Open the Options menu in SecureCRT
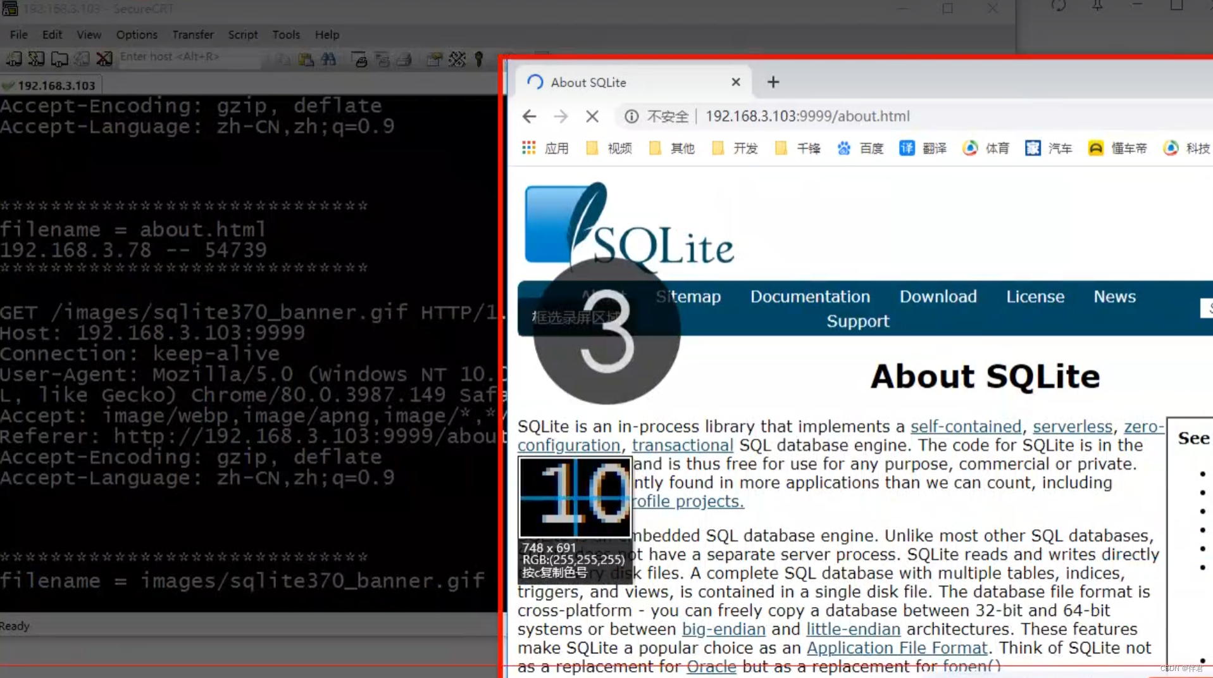The height and width of the screenshot is (678, 1213). point(137,35)
